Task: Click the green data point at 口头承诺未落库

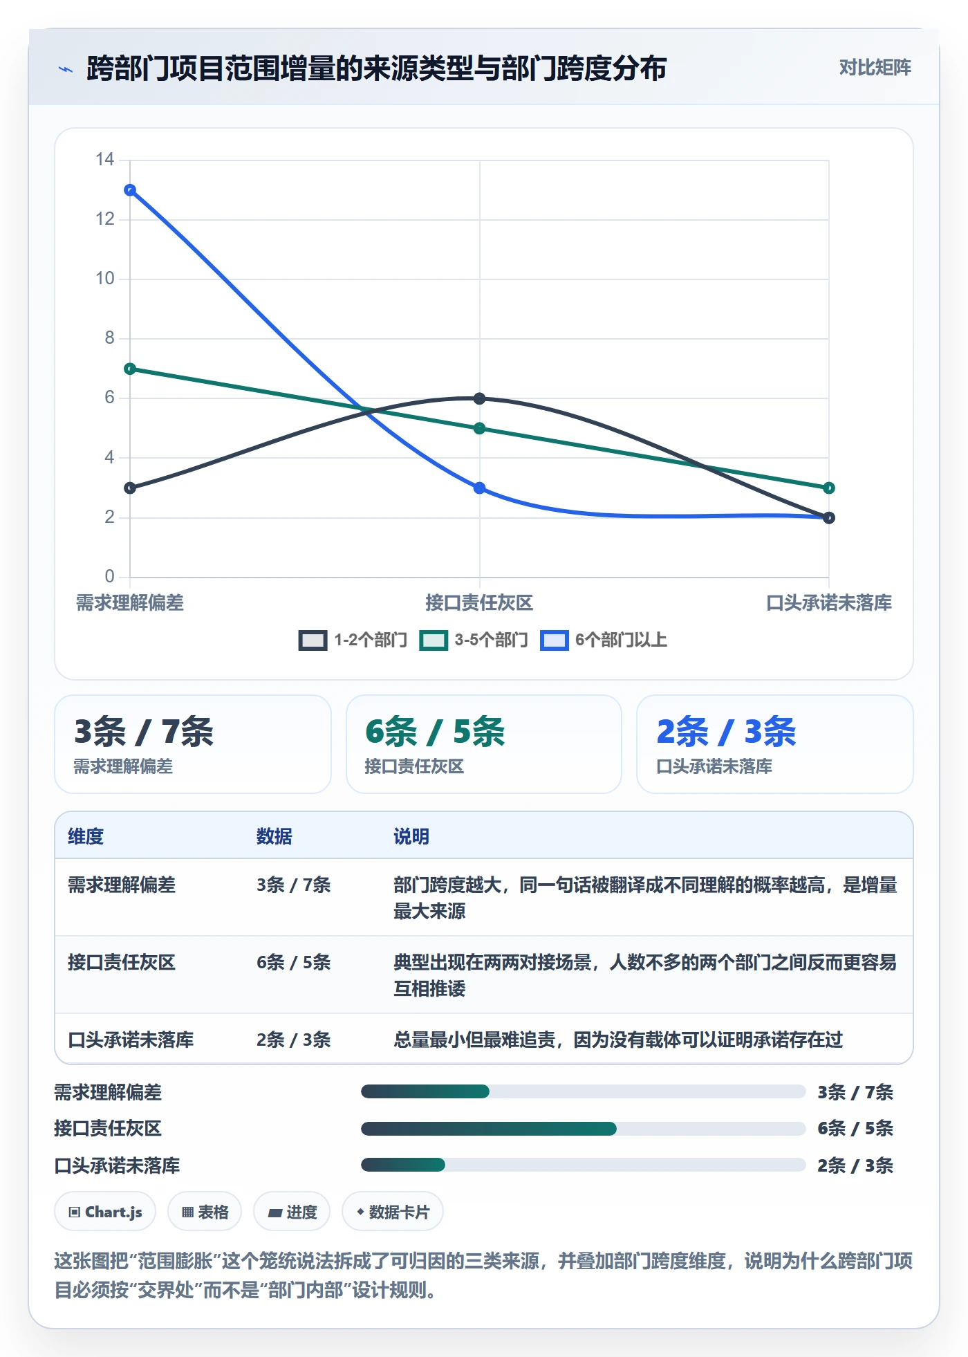Action: [x=829, y=488]
